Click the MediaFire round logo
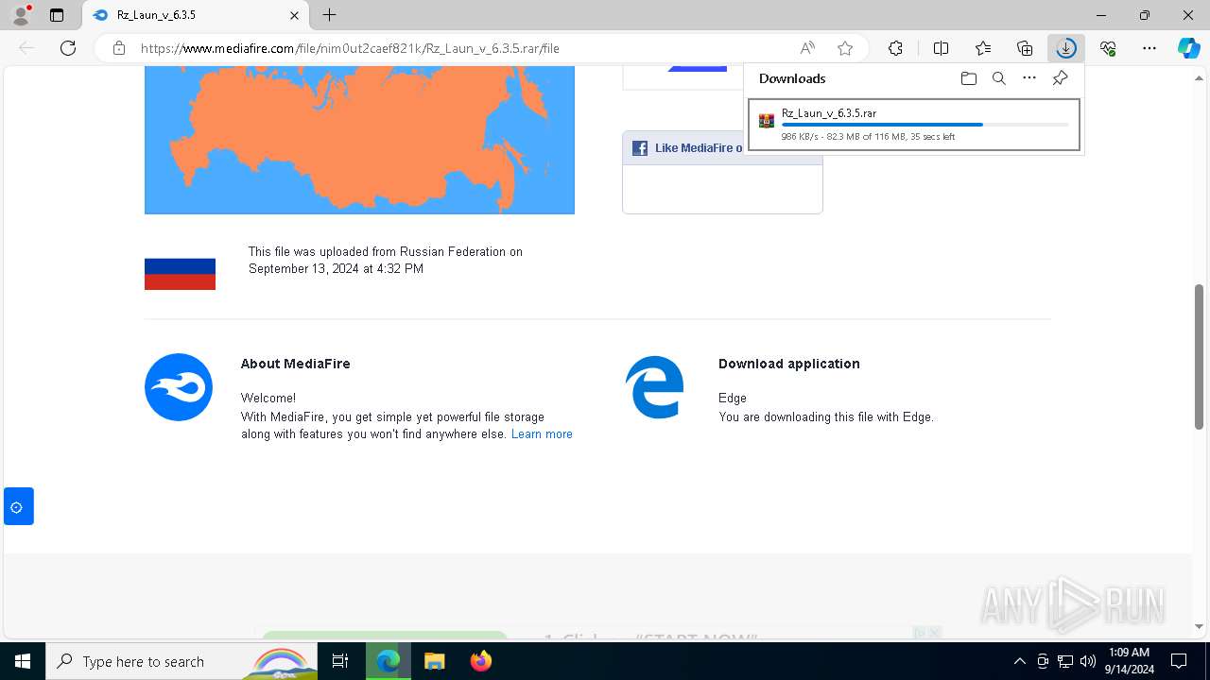This screenshot has height=680, width=1210. (x=179, y=387)
